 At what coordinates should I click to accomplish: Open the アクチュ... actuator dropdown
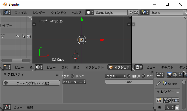[115, 76]
